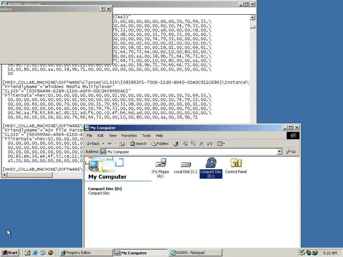The width and height of the screenshot is (343, 257).
Task: Open the Favorites menu
Action: point(129,136)
